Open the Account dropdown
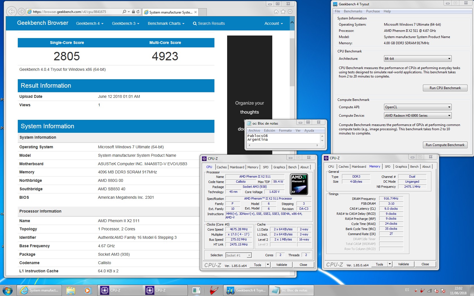The height and width of the screenshot is (296, 474). [x=273, y=23]
